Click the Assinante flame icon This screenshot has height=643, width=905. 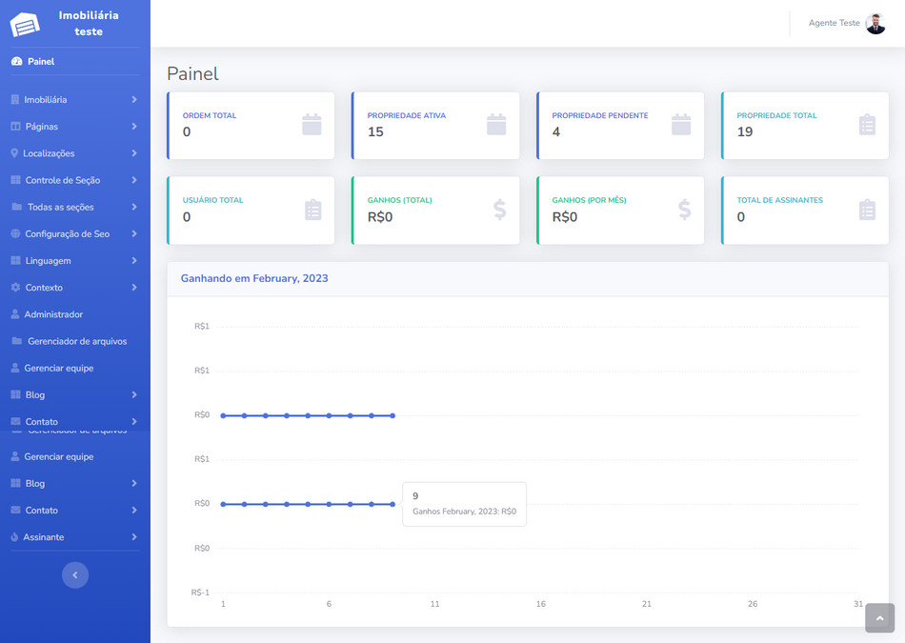[x=14, y=537]
